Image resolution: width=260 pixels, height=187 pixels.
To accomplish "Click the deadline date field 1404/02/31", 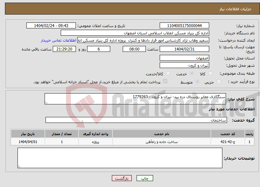I will pos(184,49).
